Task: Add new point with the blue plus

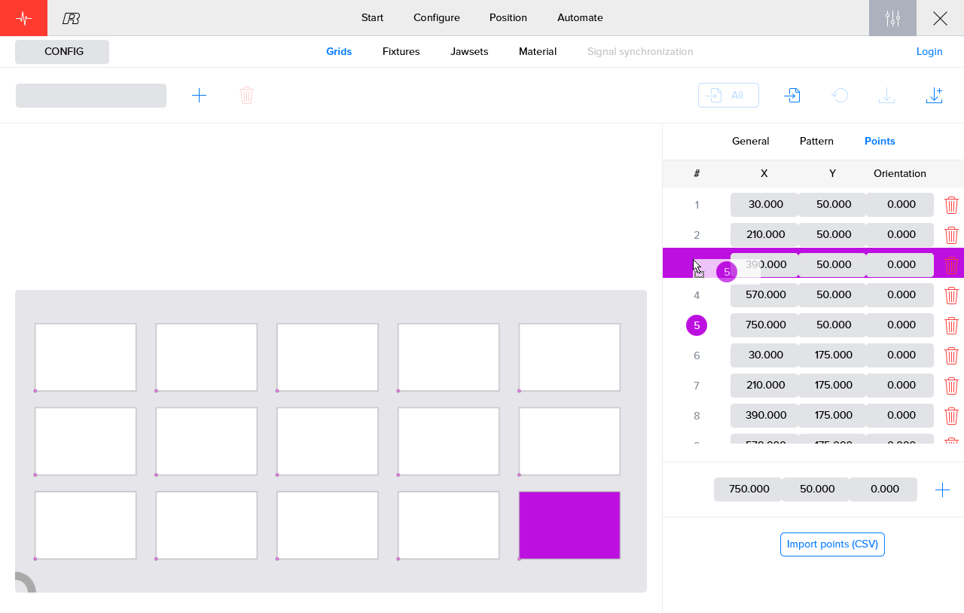Action: point(942,490)
